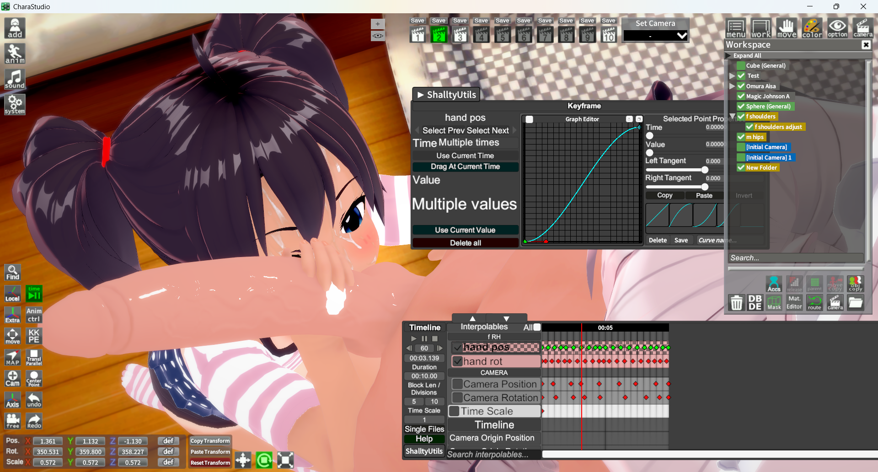Screen dimensions: 878x472
Task: Enable the Camera Position checkbox
Action: (x=457, y=384)
